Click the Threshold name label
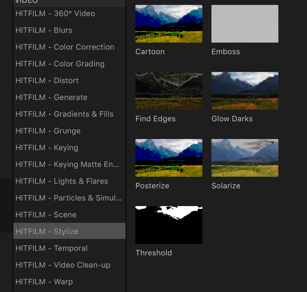The image size is (307, 292). (x=154, y=253)
